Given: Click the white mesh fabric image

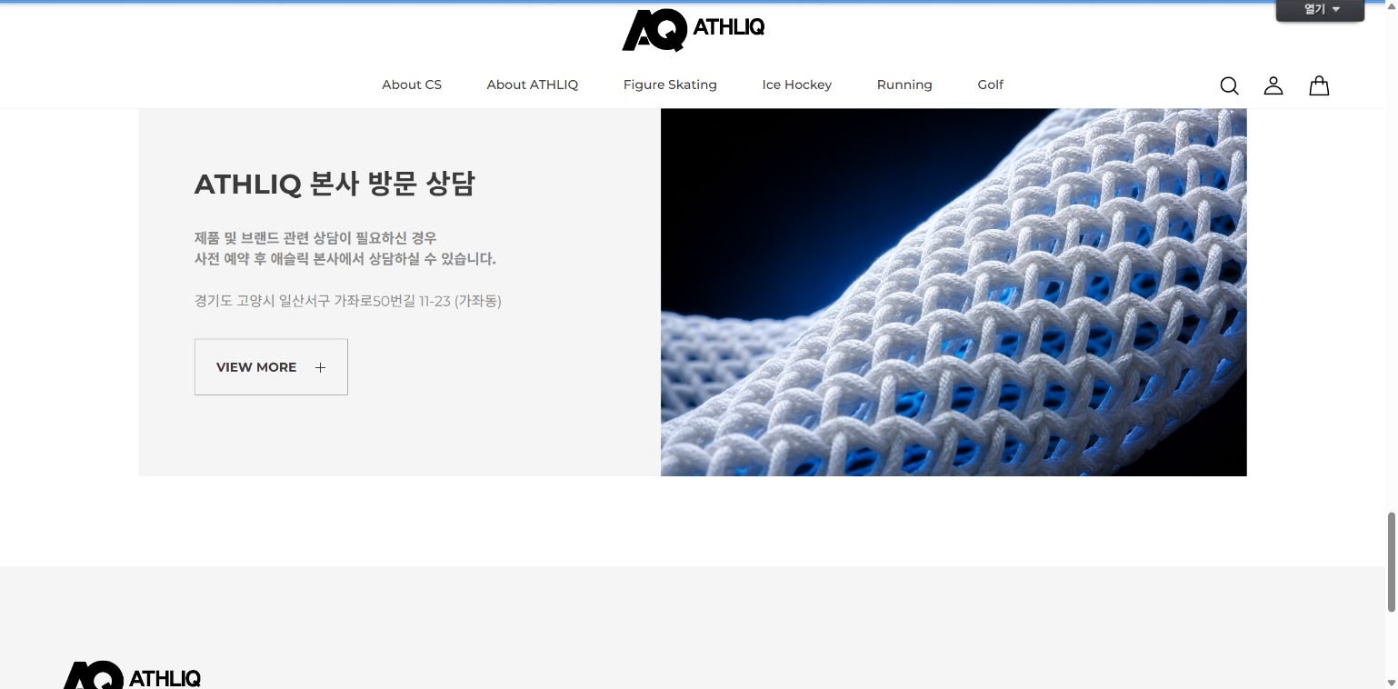Looking at the screenshot, I should 954,292.
